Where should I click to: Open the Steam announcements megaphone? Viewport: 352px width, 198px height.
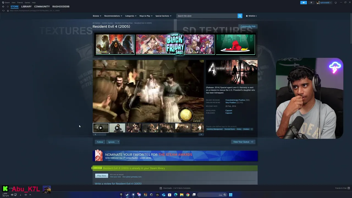click(x=303, y=2)
